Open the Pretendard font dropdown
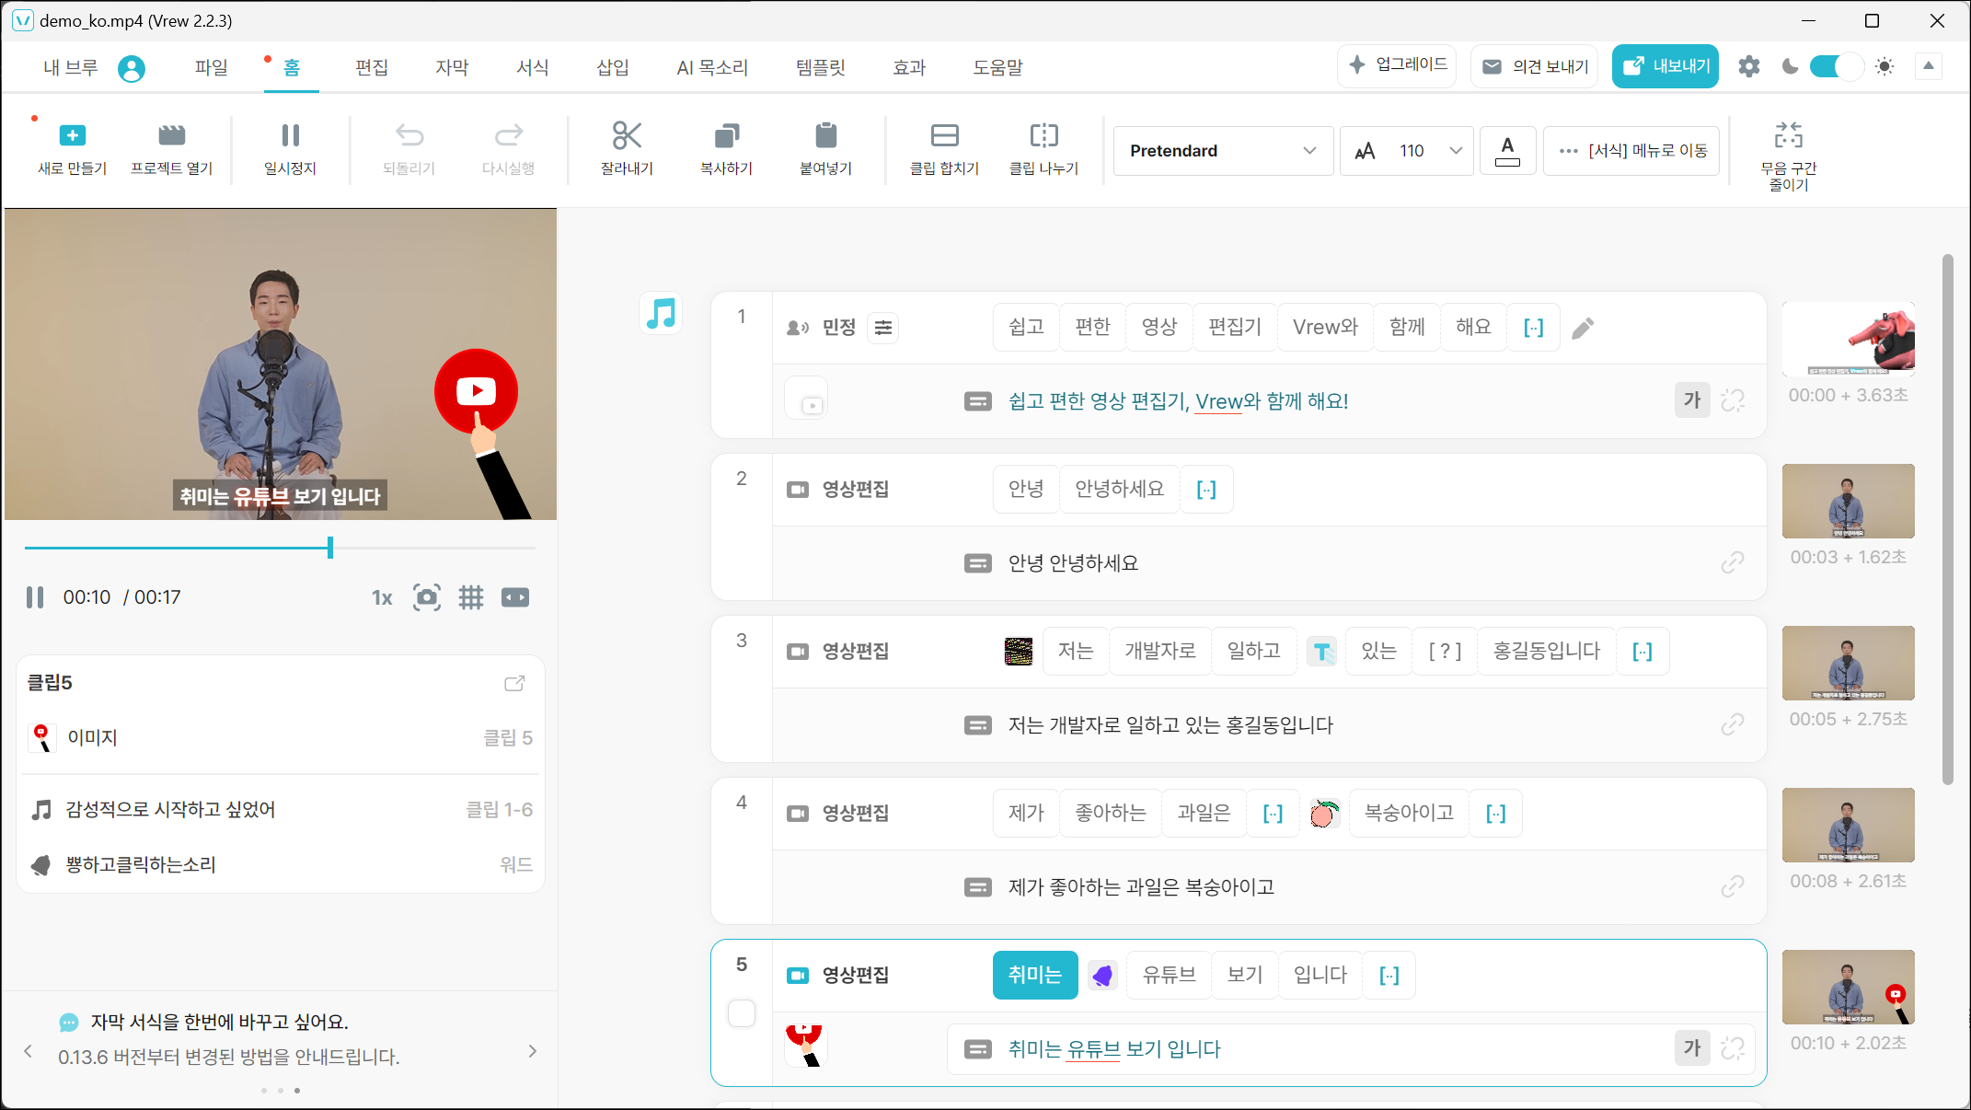This screenshot has width=1971, height=1110. (x=1223, y=150)
